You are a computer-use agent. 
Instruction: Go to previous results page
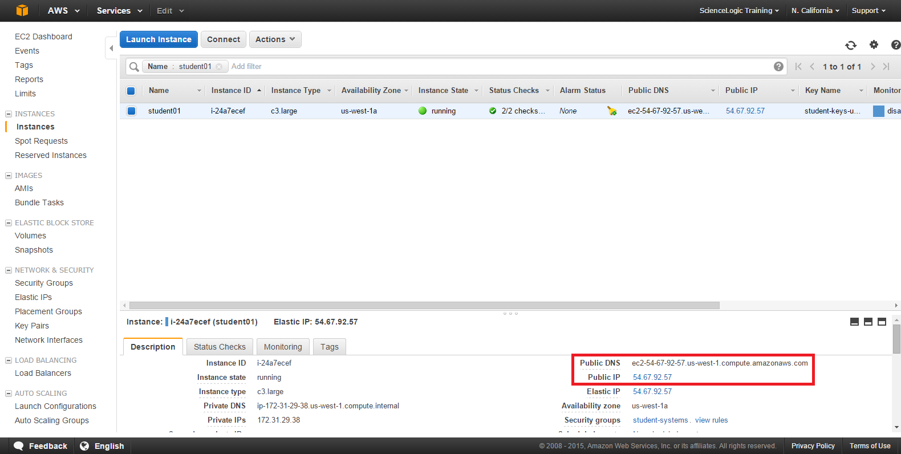pyautogui.click(x=812, y=67)
